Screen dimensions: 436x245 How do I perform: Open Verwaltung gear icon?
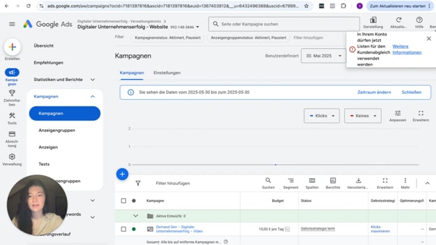pyautogui.click(x=12, y=157)
